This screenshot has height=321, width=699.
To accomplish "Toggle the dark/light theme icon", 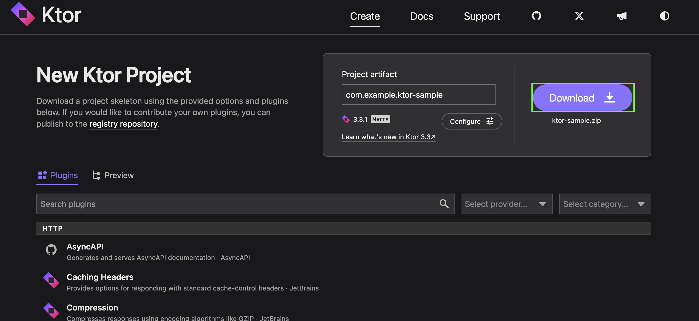I will tap(664, 16).
